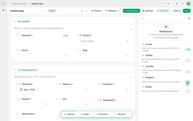
Task: Expand the Fields menu in floating toolbar
Action: (x=86, y=114)
